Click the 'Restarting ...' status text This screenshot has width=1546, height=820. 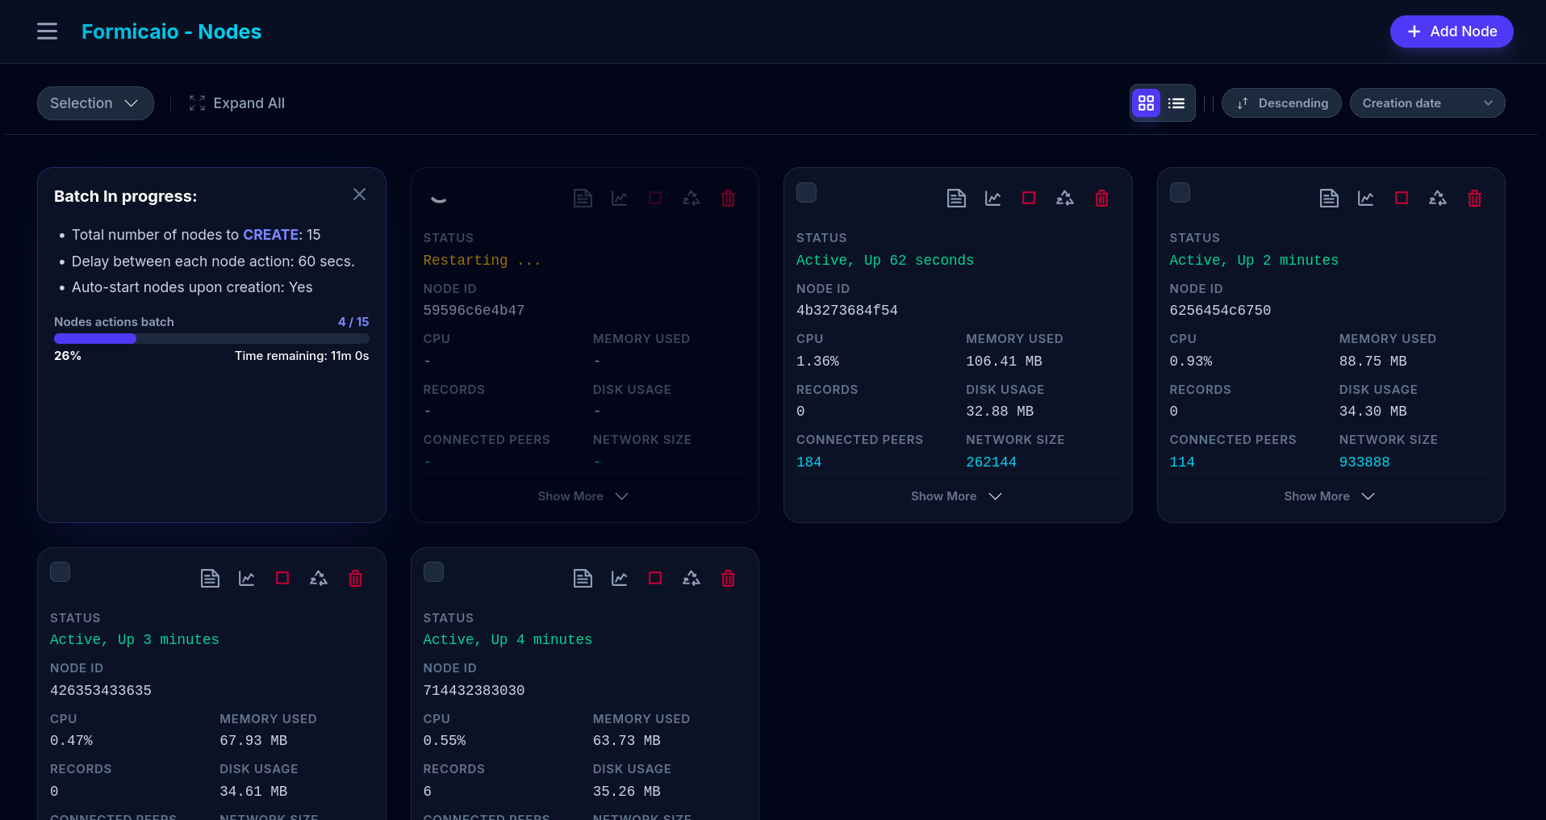(x=482, y=261)
